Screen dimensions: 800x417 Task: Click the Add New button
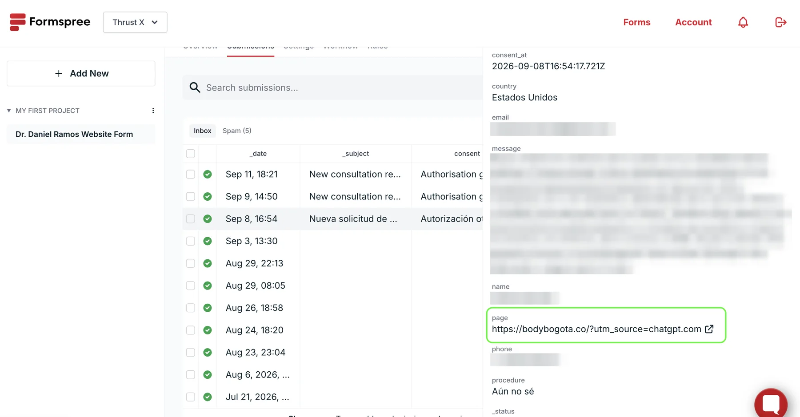(81, 73)
